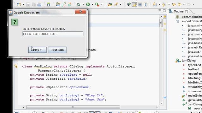Click the Last Edit Location icon
The image size is (202, 113).
174,4
